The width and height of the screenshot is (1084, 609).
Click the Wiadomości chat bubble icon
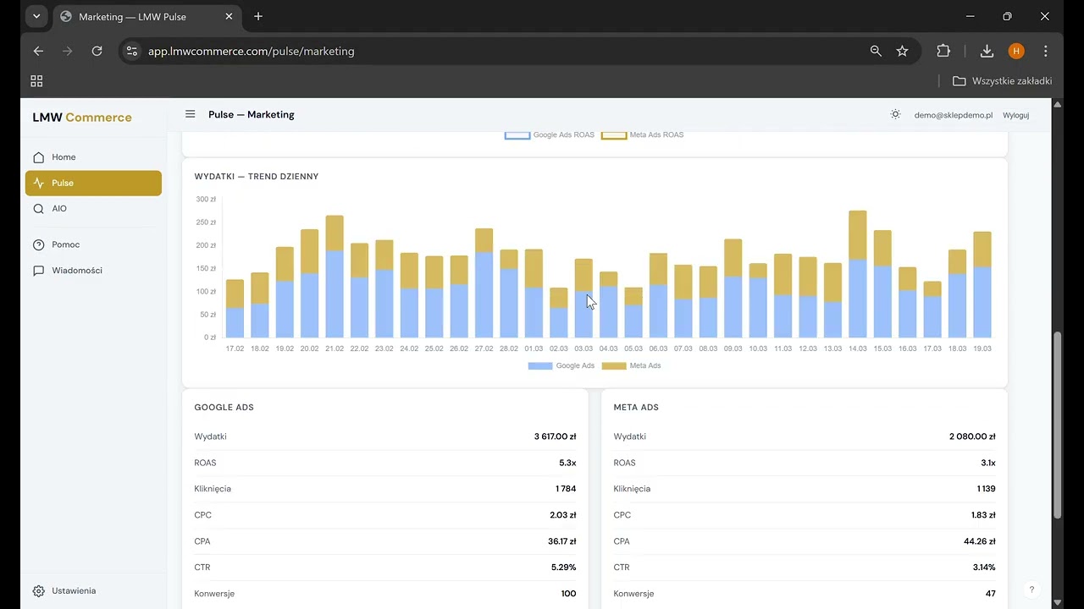pyautogui.click(x=38, y=271)
